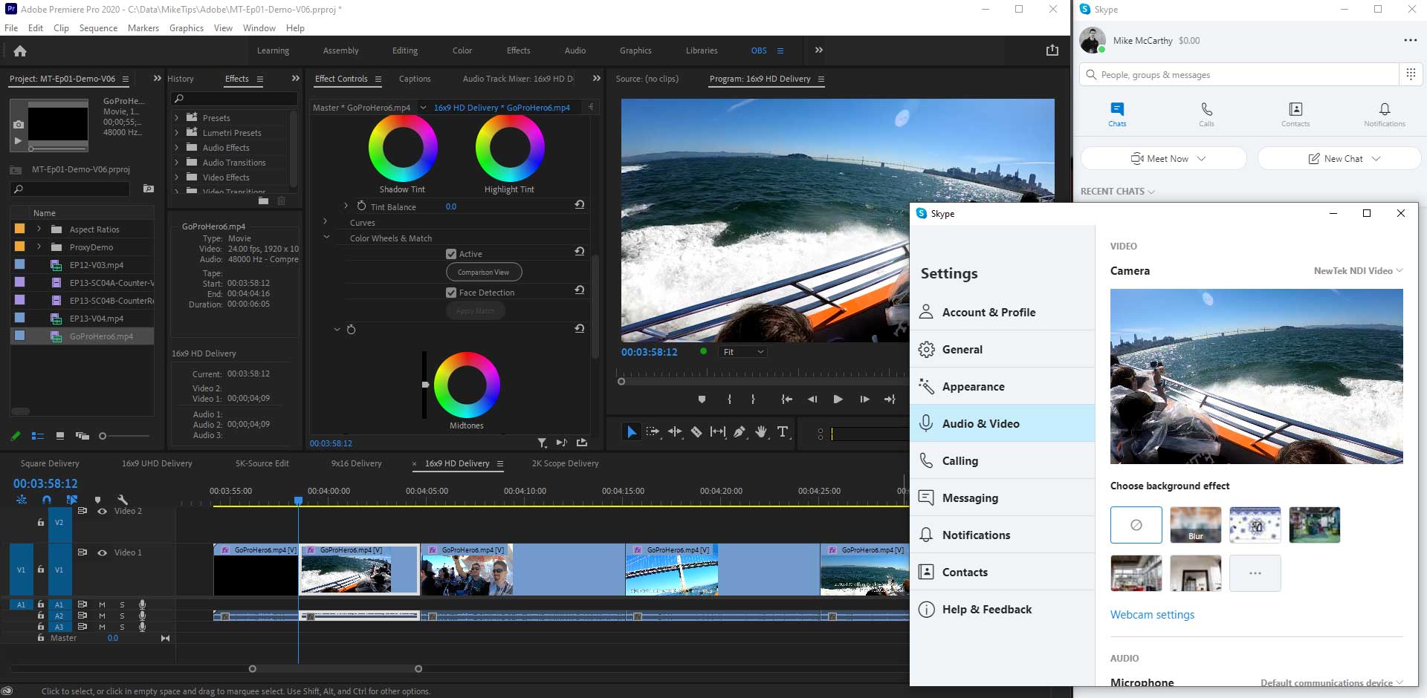Expand the Presets folder in Effects
Image resolution: width=1427 pixels, height=698 pixels.
177,117
